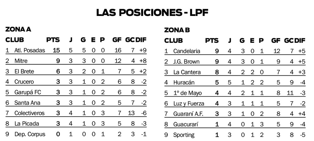Screen dimensions: 314x141
Task: Click El Brete team row name
Action: point(24,71)
